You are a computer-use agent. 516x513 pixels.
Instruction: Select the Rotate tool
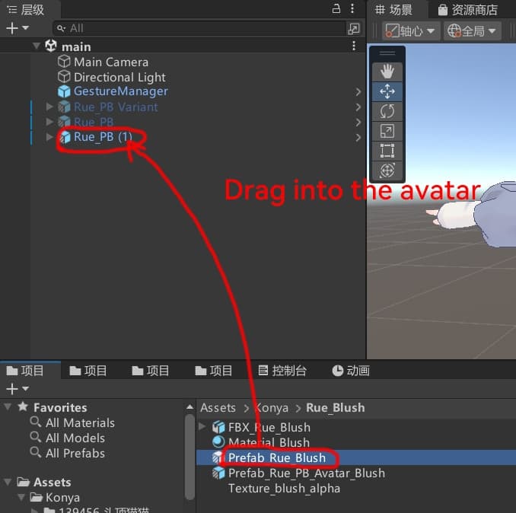387,111
